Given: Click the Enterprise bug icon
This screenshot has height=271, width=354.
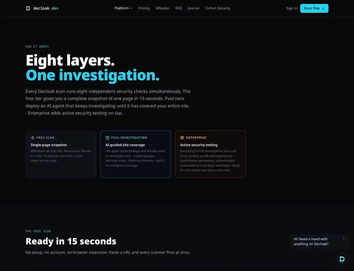Looking at the screenshot, I should [x=182, y=138].
